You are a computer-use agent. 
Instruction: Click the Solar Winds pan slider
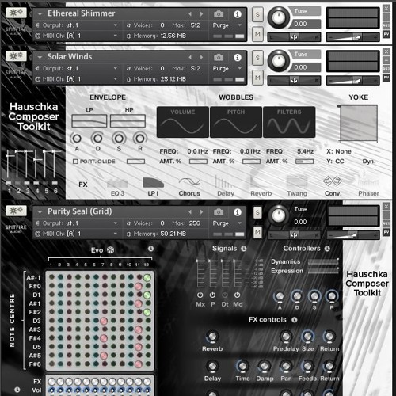(x=294, y=80)
